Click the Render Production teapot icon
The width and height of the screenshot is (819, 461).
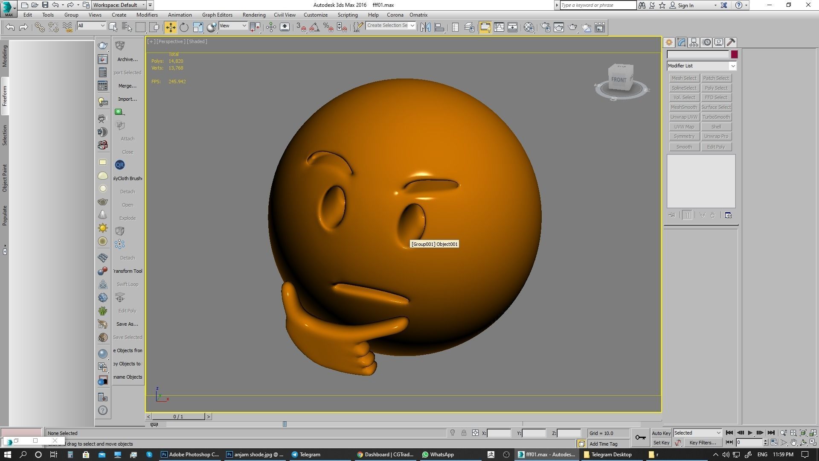pyautogui.click(x=572, y=27)
